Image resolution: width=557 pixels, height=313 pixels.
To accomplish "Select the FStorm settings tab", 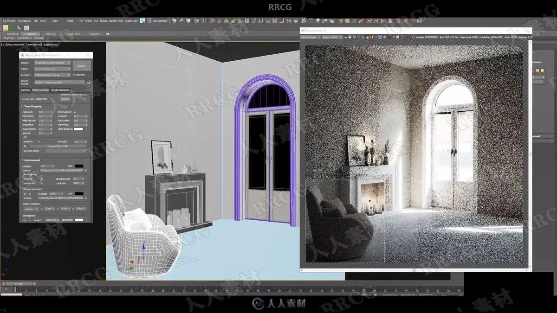I will pos(40,90).
